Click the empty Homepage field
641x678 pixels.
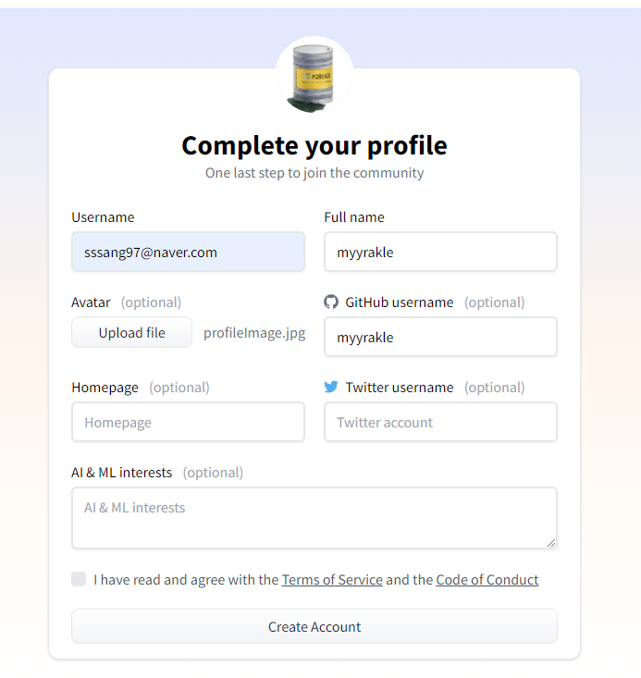(188, 422)
